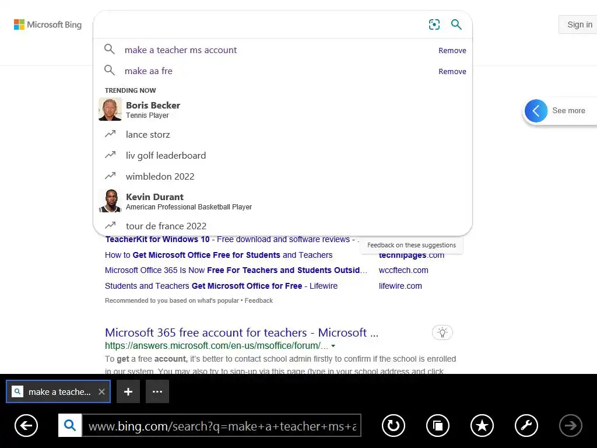Viewport: 597px width, 448px height.
Task: Open visual search camera icon
Action: tap(434, 24)
